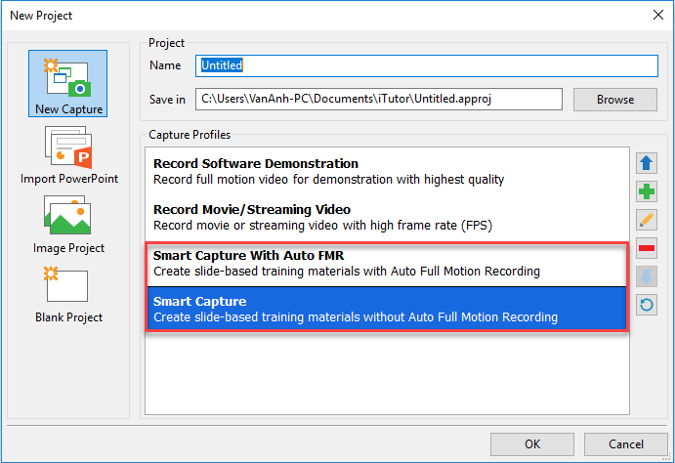Select Smart Capture With Auto FMR profile
Viewport: 675px width, 463px height.
(x=387, y=264)
